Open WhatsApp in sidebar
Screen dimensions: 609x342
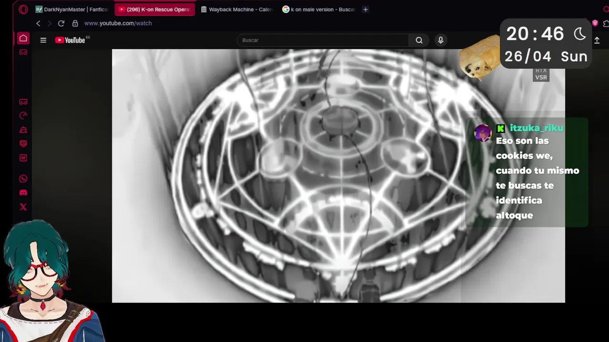23,179
